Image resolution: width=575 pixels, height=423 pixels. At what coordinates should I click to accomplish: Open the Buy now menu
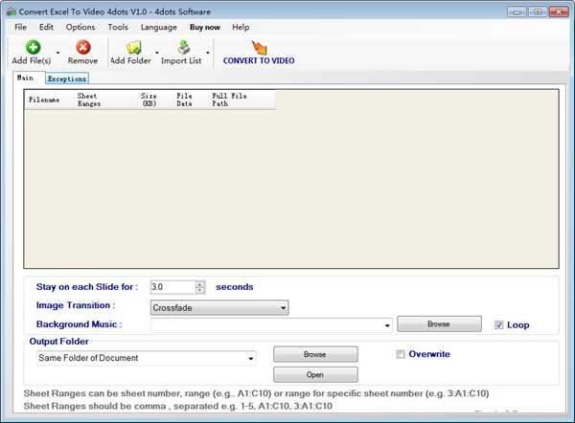click(205, 27)
